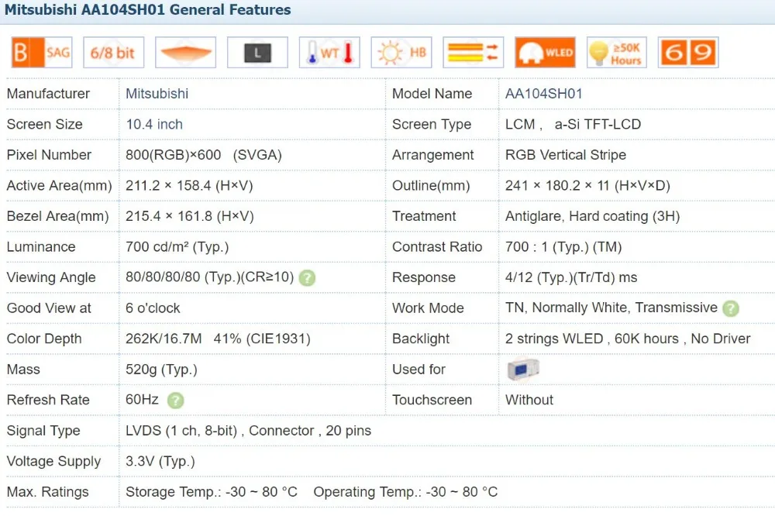Click the landscape L orientation icon

click(x=257, y=53)
